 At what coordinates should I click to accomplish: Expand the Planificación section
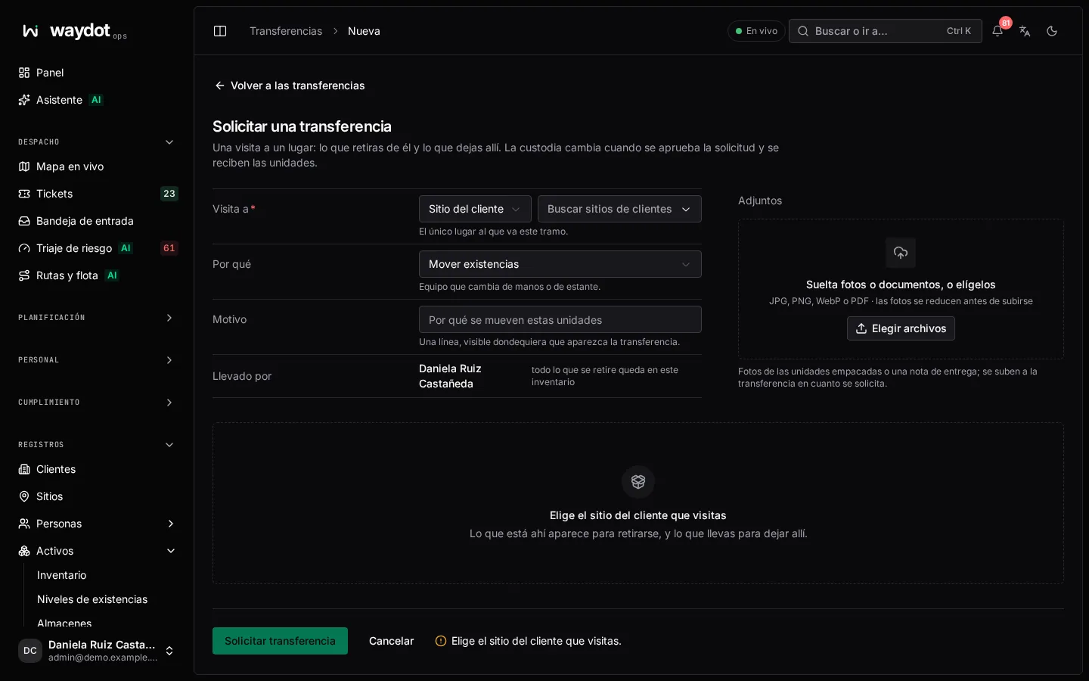97,318
